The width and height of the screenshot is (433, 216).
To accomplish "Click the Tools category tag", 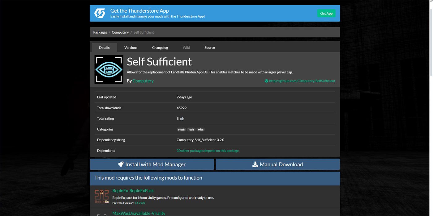I will (191, 130).
